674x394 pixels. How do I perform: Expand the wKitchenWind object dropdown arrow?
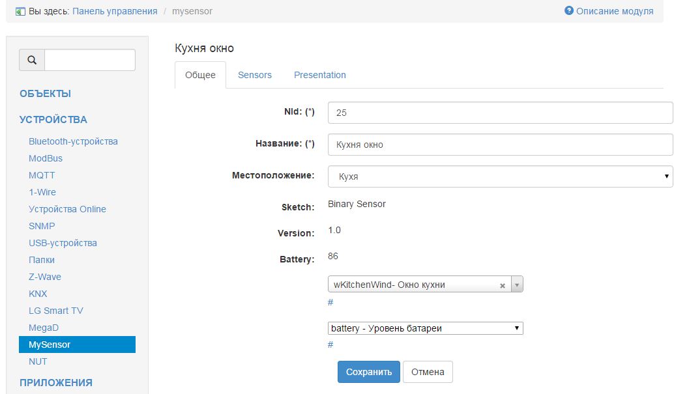click(516, 285)
